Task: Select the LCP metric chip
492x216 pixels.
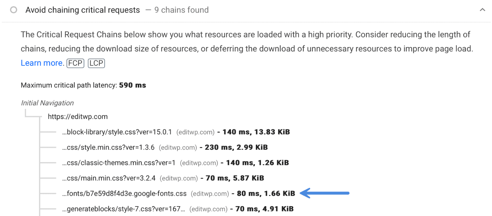Action: click(x=96, y=63)
